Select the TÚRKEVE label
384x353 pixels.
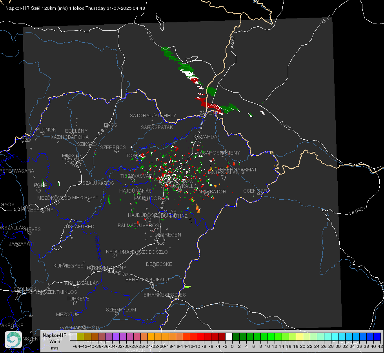tap(78, 298)
